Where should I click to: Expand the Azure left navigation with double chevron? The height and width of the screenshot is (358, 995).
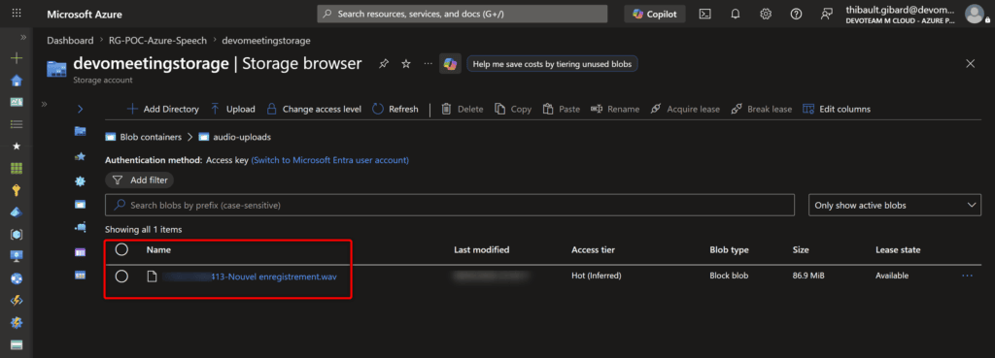pos(23,38)
